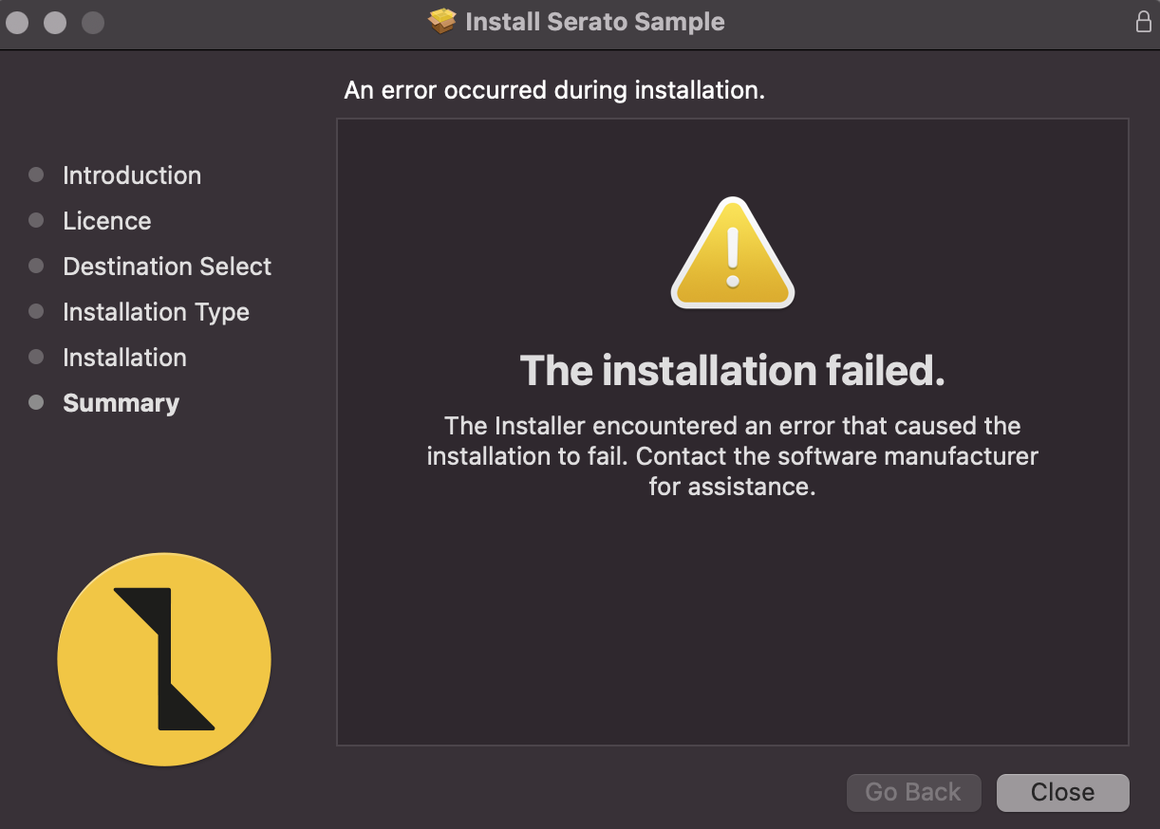Select the Summary step in sidebar
This screenshot has height=829, width=1160.
click(x=121, y=403)
